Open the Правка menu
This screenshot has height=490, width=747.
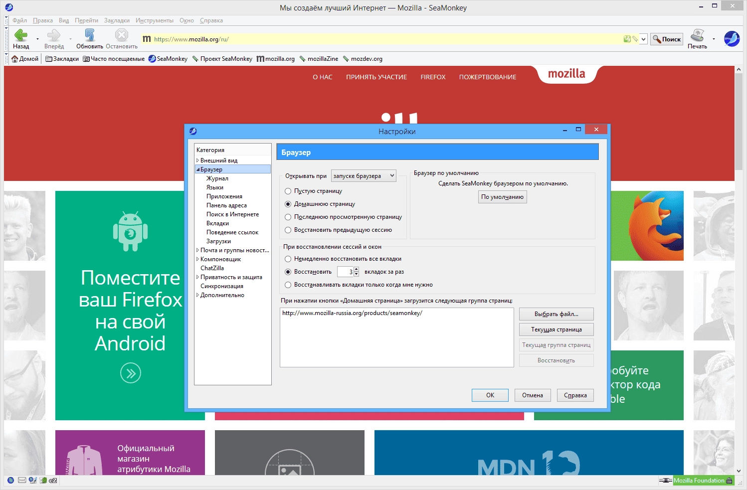43,20
